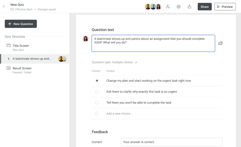Open the Question type dropdown
This screenshot has height=147, width=241.
[x=114, y=62]
